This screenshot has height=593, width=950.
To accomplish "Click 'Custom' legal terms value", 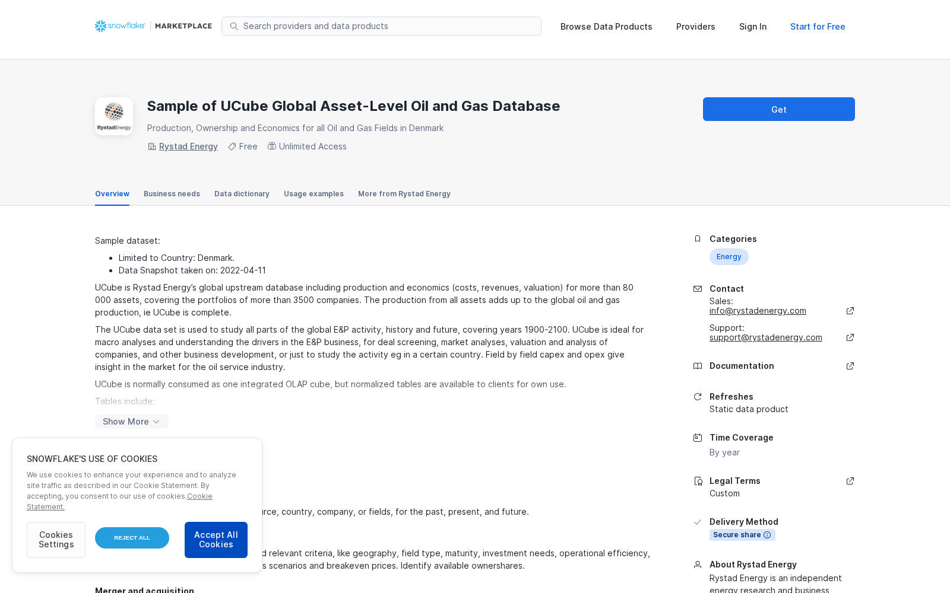I will pyautogui.click(x=724, y=493).
